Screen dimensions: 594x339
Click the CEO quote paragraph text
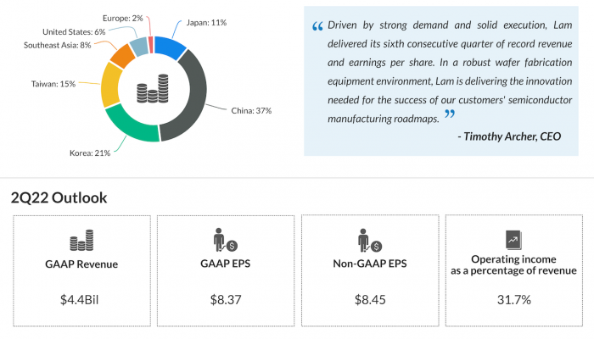(x=450, y=72)
